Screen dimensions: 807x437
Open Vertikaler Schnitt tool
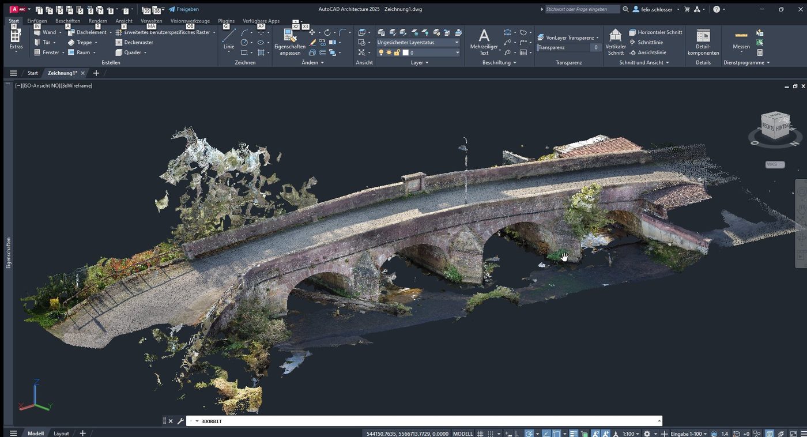(616, 42)
